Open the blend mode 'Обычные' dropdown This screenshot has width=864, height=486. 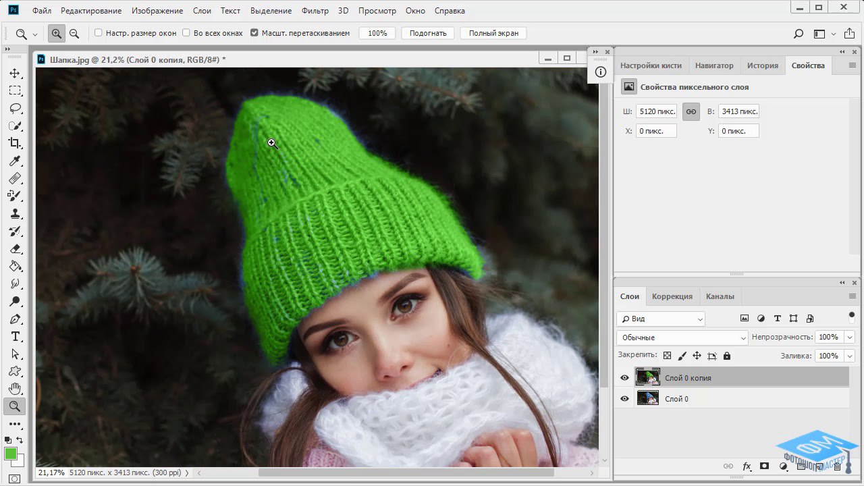682,337
